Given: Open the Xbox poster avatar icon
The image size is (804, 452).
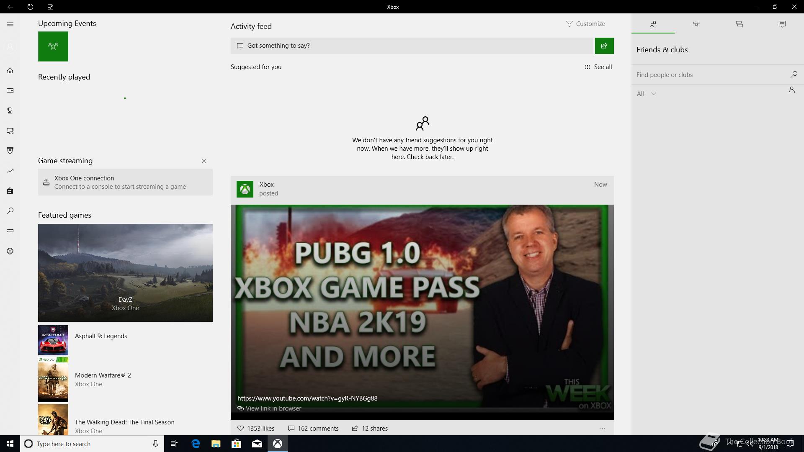Looking at the screenshot, I should pos(245,189).
